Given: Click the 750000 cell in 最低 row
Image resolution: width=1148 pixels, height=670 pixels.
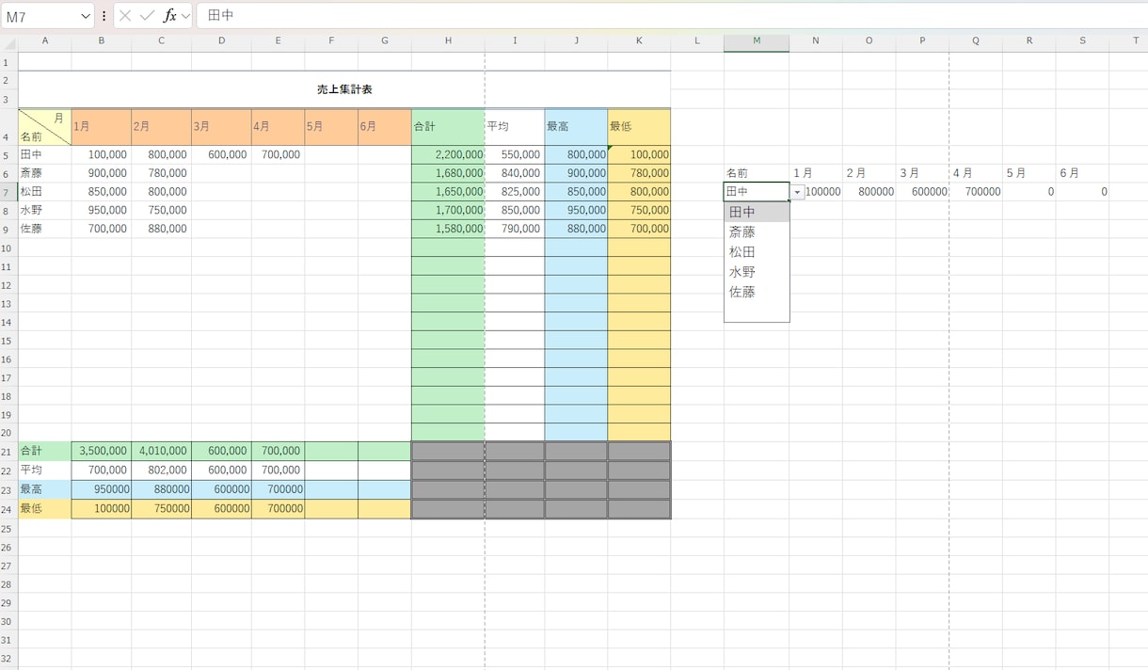Looking at the screenshot, I should (161, 509).
